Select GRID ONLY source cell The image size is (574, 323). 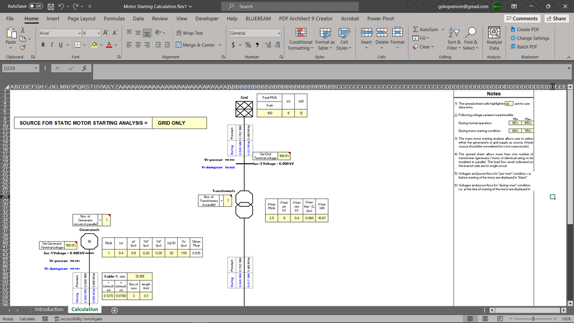[179, 123]
